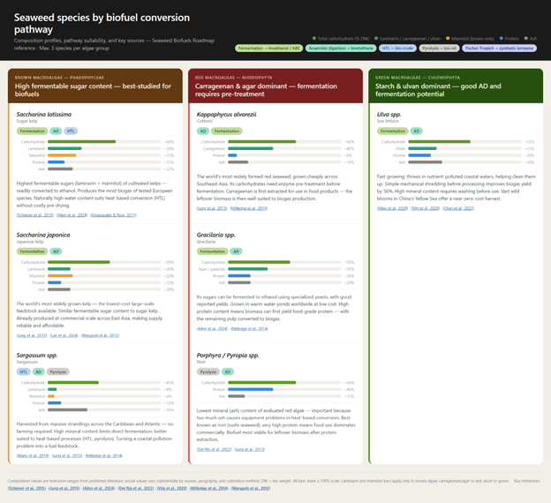Click the Pyrolysis tag on Sargassum spp.
Screen dimensions: 551x503
pos(58,372)
